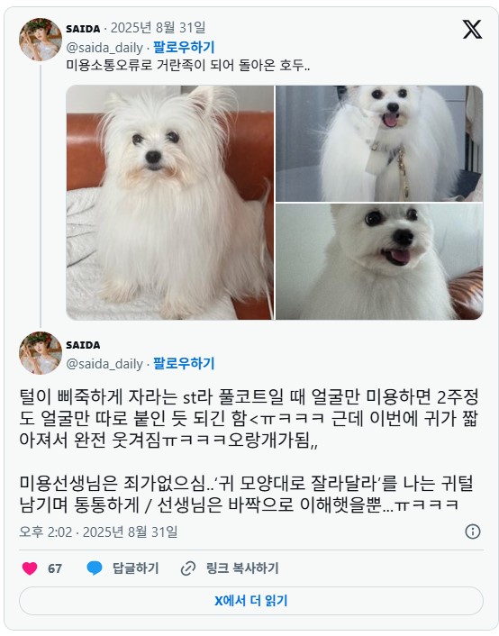
Task: Click the X에서 더 읽기 button
Action: point(251,601)
